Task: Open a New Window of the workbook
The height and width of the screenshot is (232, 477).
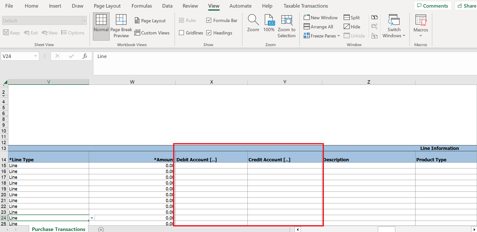Action: click(x=321, y=17)
